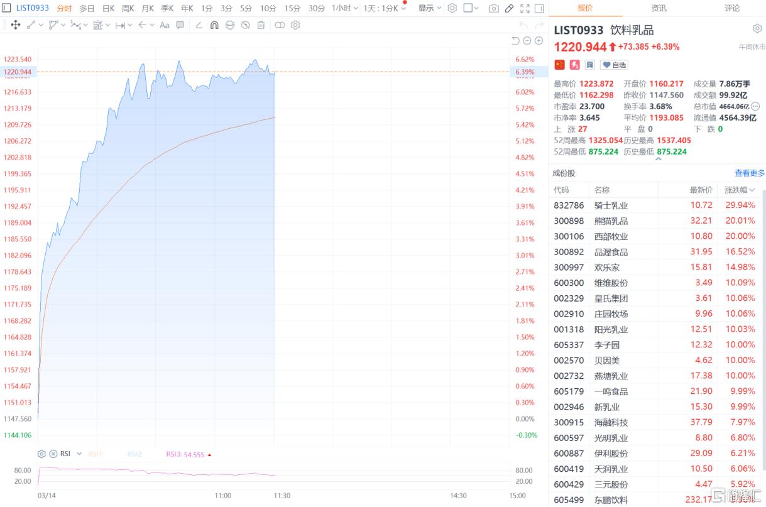The image size is (766, 507).
Task: Zoom out the chart with minus icon
Action: tap(527, 41)
